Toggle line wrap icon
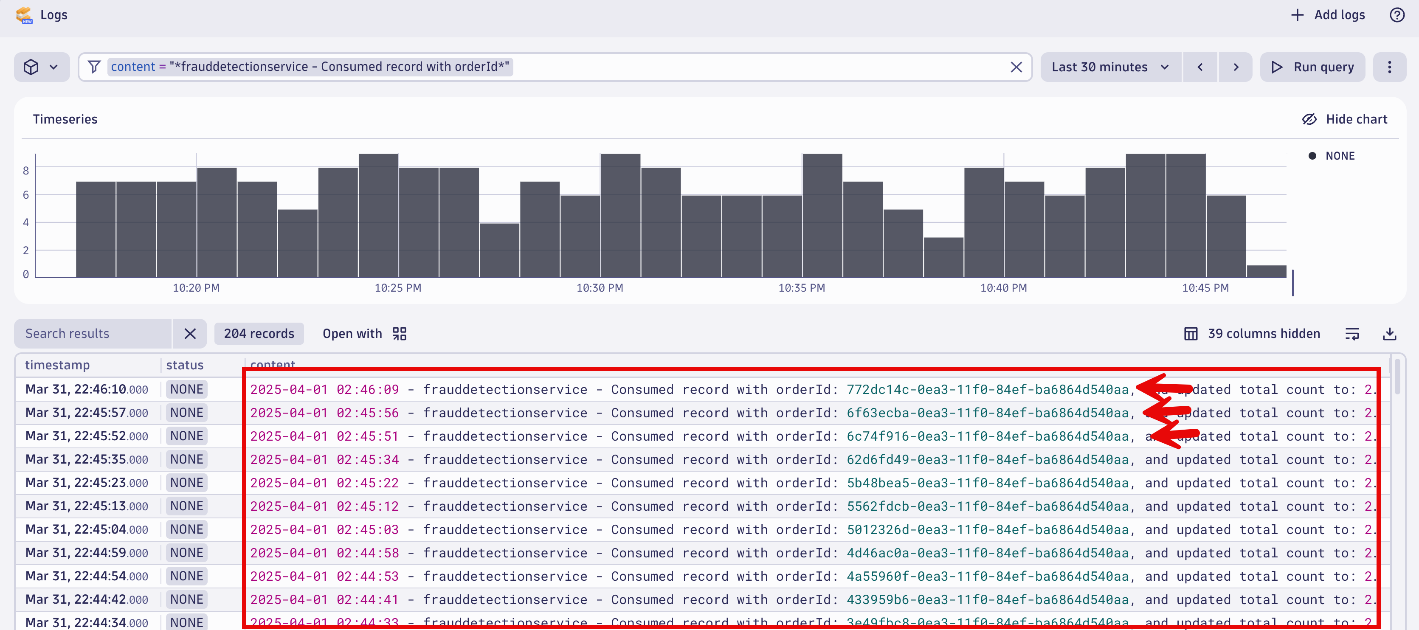Screen dimensions: 1419x630 click(x=1352, y=333)
